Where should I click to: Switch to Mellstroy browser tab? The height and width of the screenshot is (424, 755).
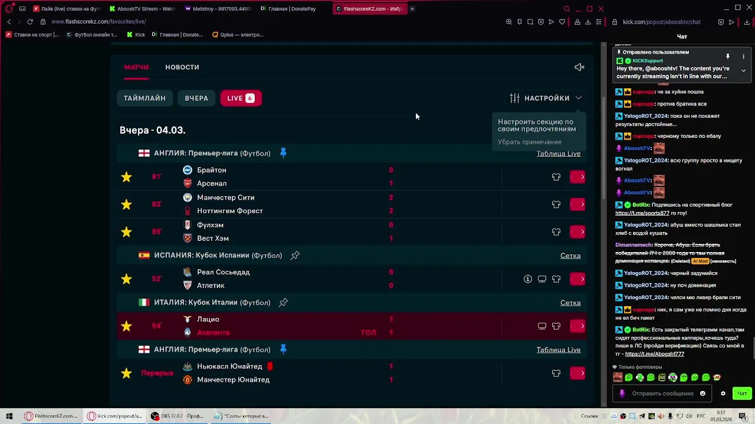pyautogui.click(x=218, y=9)
